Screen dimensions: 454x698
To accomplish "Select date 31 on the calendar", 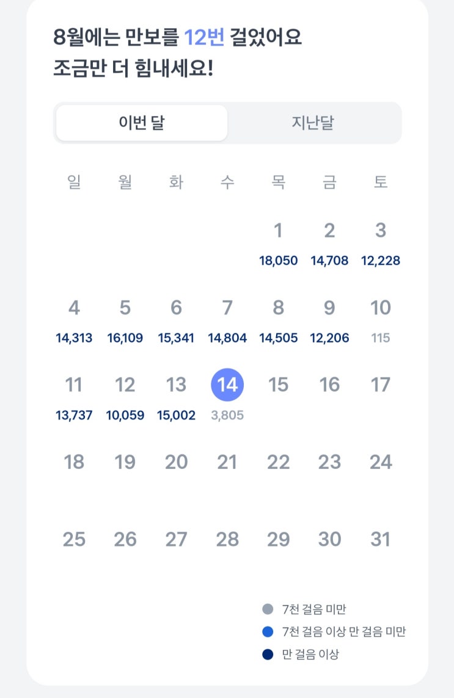I will click(x=380, y=540).
